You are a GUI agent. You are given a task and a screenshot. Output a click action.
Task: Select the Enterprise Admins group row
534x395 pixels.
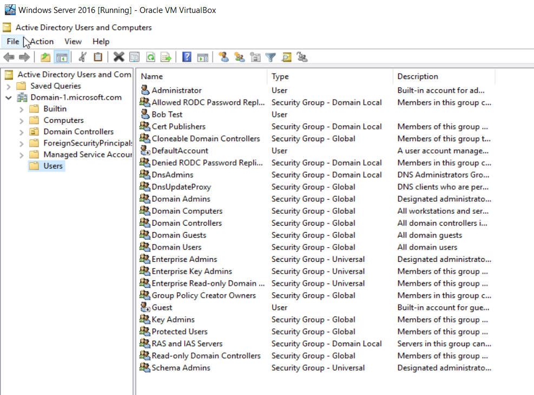[x=315, y=259]
